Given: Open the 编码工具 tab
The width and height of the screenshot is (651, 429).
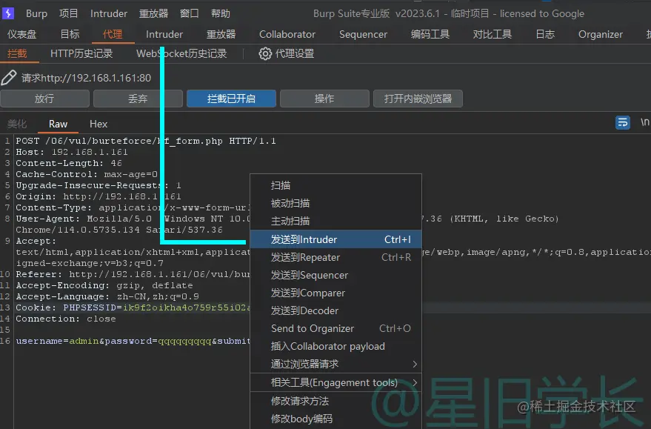Looking at the screenshot, I should [x=430, y=34].
